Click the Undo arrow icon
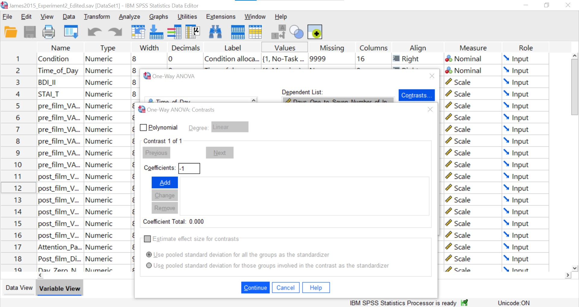This screenshot has width=579, height=307. (94, 32)
